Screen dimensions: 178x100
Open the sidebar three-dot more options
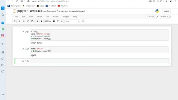(3, 94)
